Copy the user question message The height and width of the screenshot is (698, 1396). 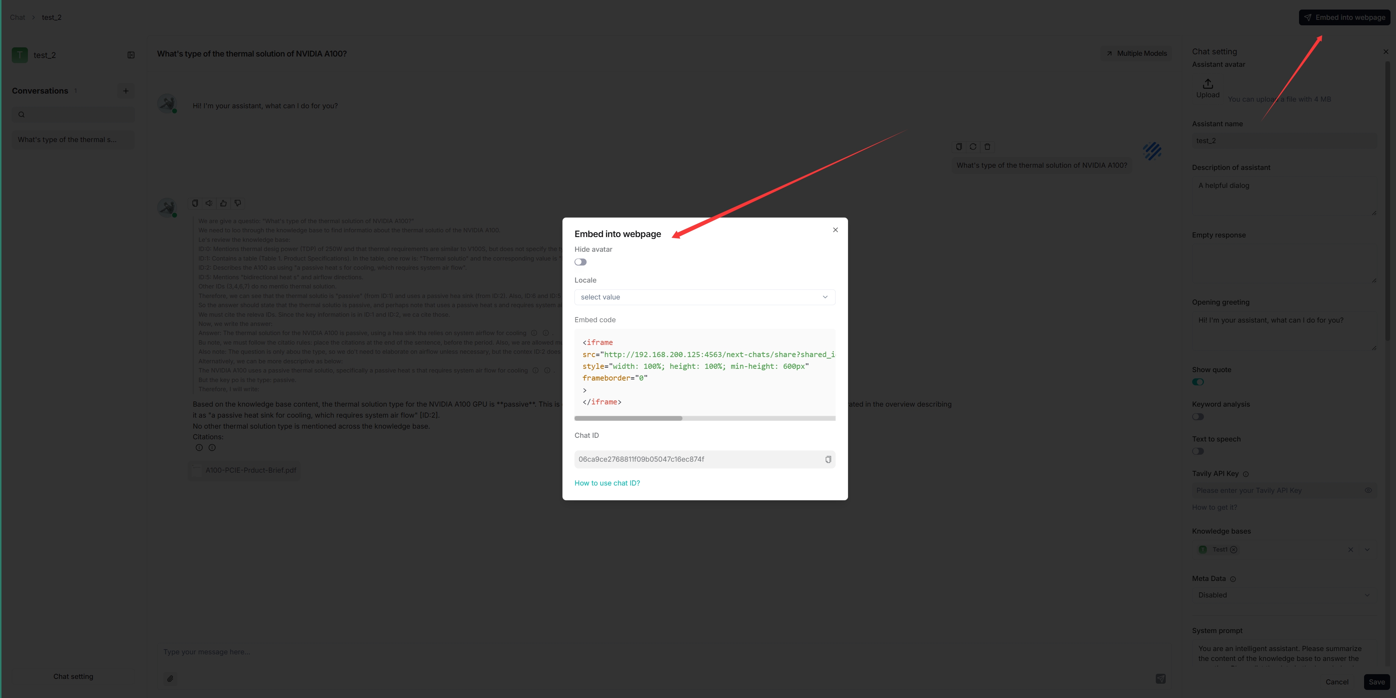point(959,147)
